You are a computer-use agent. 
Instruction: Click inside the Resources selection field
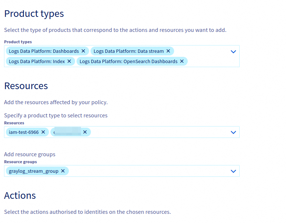[122, 132]
